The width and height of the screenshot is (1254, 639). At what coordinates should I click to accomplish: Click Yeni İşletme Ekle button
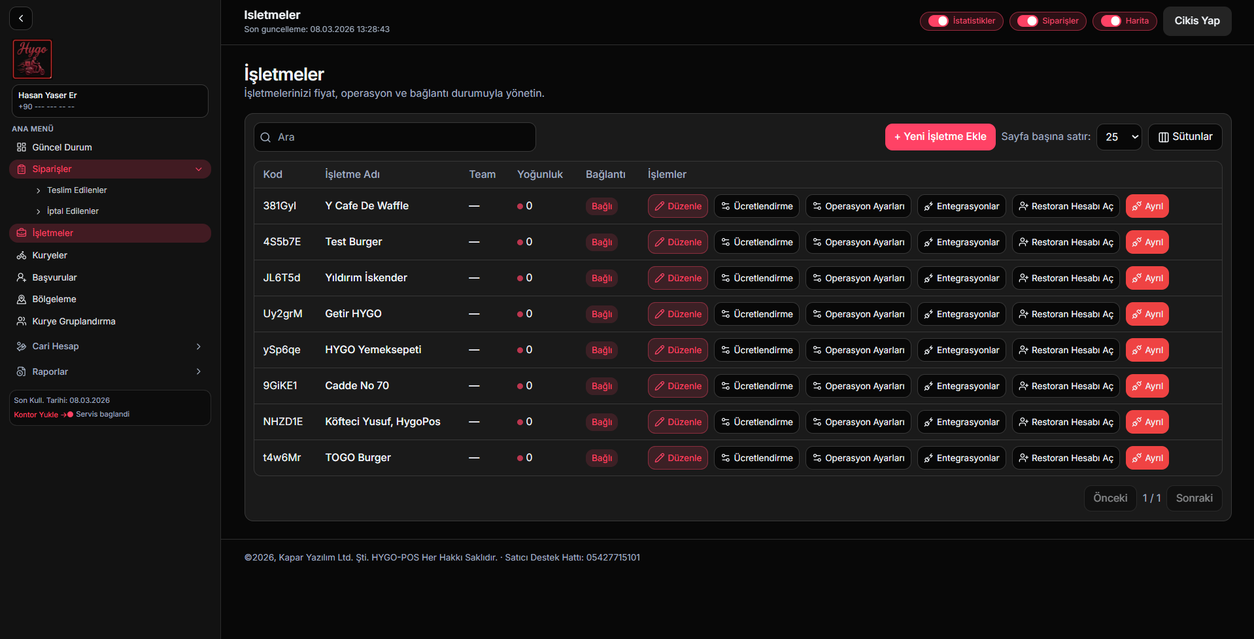(x=940, y=137)
